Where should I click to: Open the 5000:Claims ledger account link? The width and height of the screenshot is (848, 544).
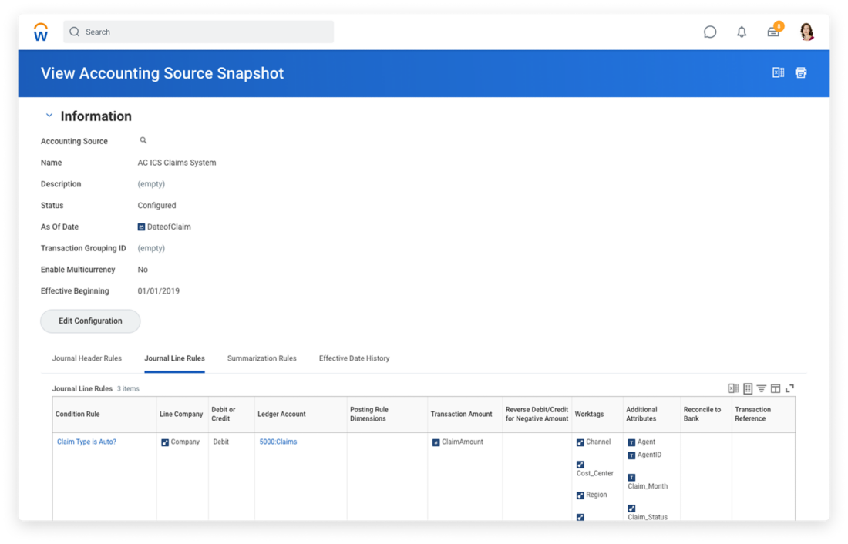278,442
